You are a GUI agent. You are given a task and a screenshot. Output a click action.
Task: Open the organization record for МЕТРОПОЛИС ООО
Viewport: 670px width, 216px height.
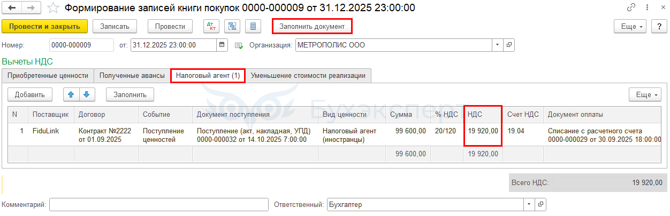(x=509, y=45)
